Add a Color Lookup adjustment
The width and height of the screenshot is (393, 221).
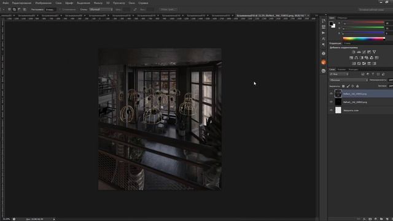coord(376,58)
